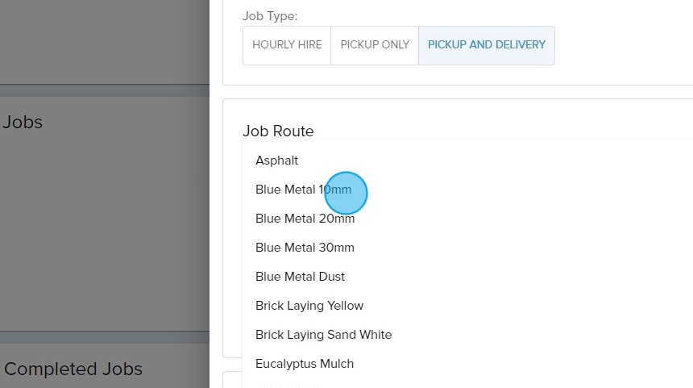Click the divider bar above Completed Jobs
This screenshot has height=388, width=693.
click(105, 337)
